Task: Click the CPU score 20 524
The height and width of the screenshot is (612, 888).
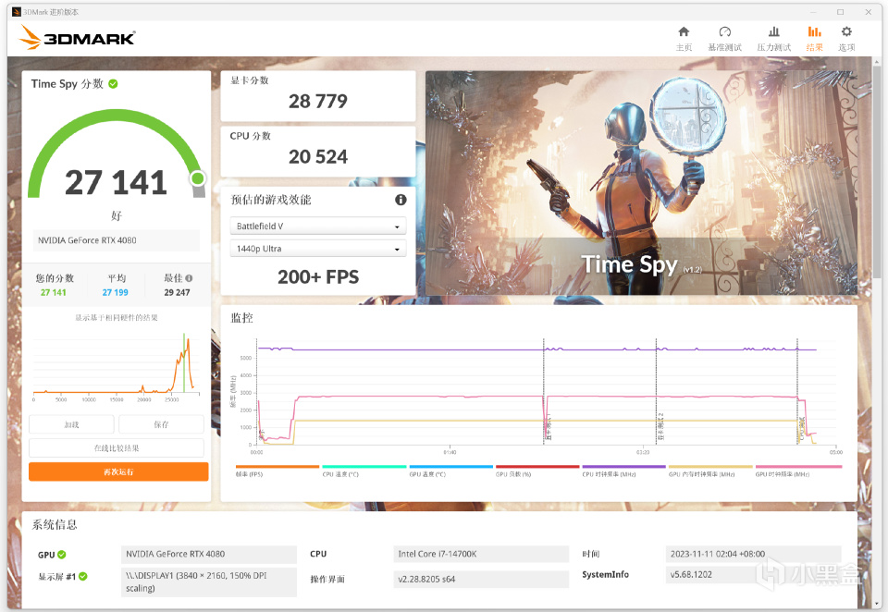Action: (317, 157)
